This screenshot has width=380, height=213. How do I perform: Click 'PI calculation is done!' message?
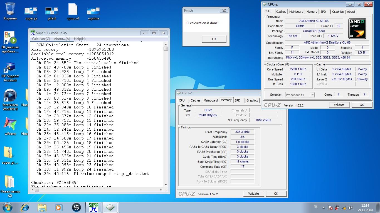[x=202, y=23]
